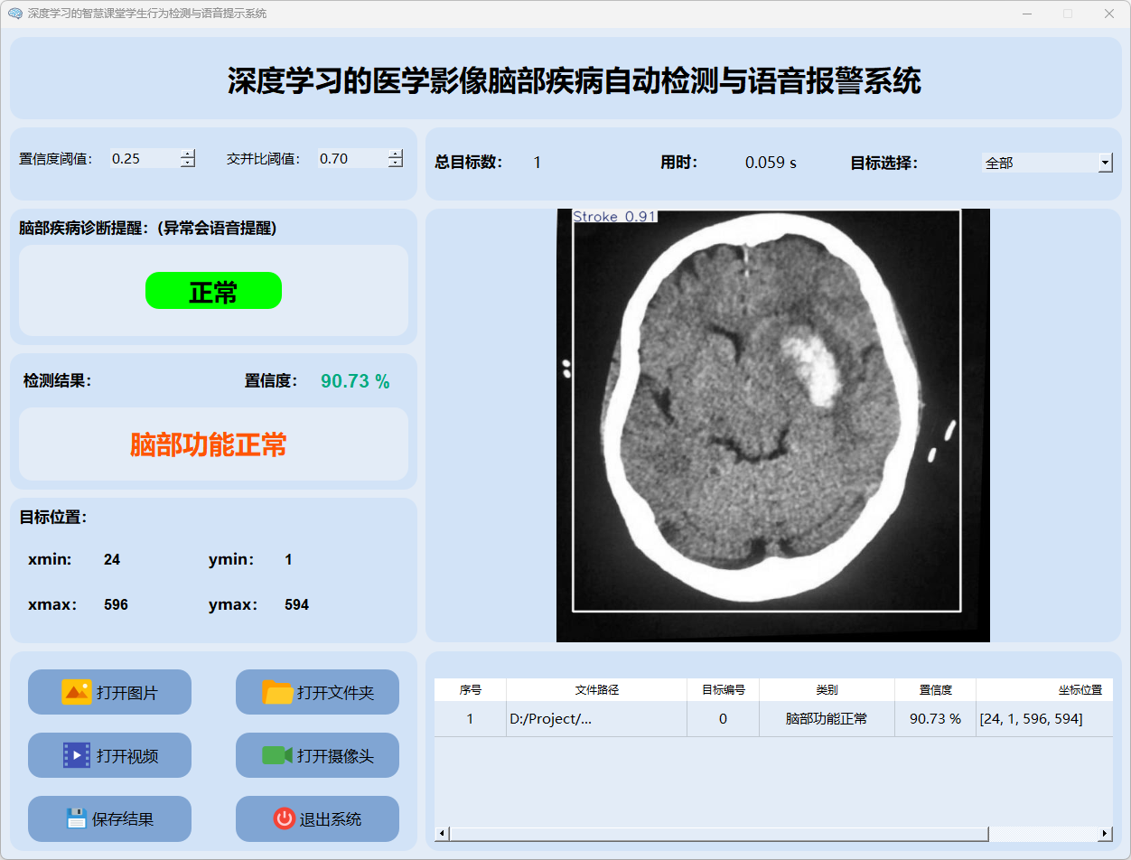Click the ymax value 594

point(296,605)
